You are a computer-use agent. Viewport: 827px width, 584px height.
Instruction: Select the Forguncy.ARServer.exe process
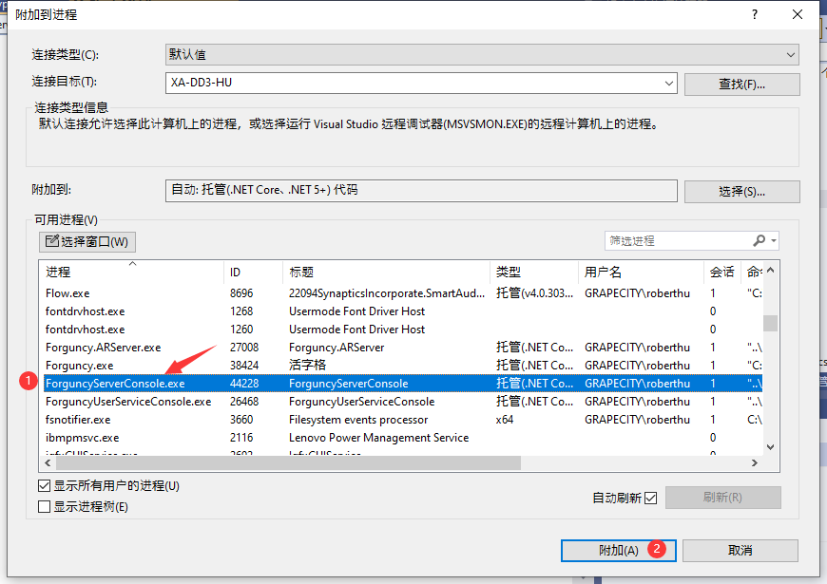[x=401, y=348]
